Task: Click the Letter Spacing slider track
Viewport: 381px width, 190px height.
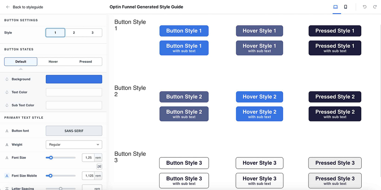Action: point(61,189)
